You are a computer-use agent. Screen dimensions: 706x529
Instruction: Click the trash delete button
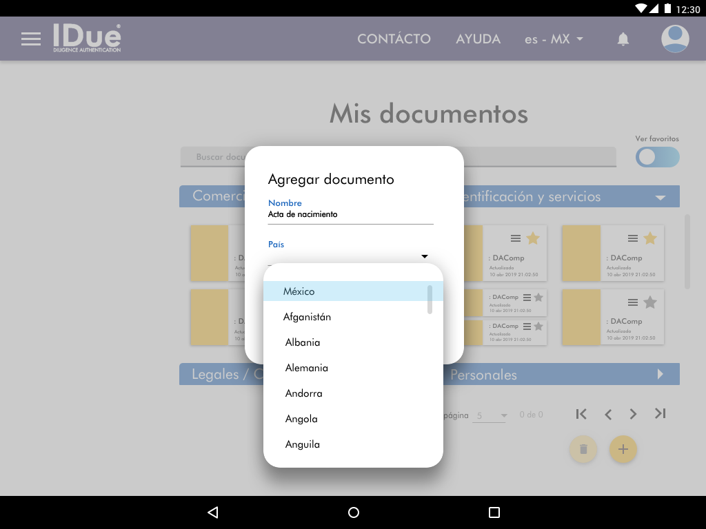click(x=583, y=449)
